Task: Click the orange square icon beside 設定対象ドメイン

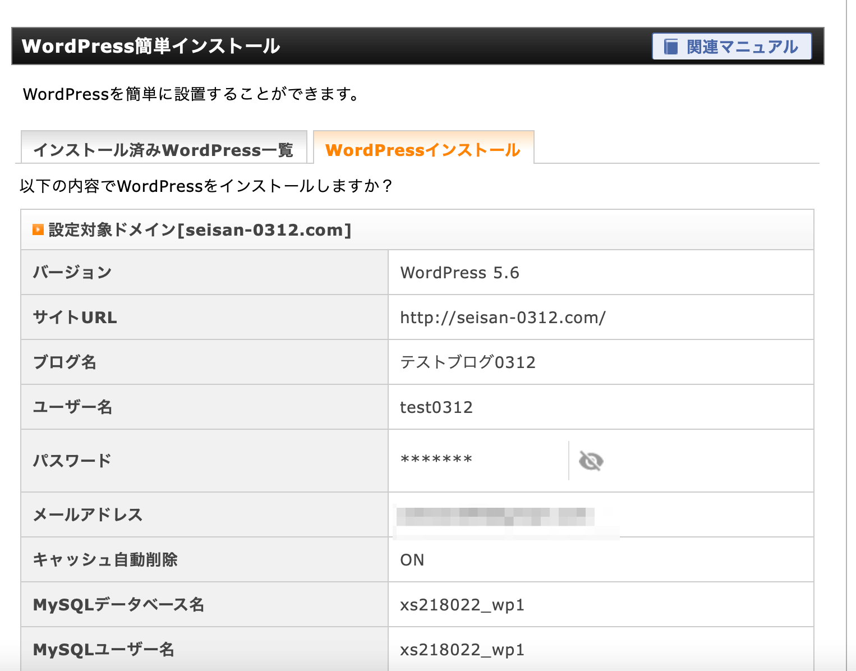Action: (x=38, y=229)
